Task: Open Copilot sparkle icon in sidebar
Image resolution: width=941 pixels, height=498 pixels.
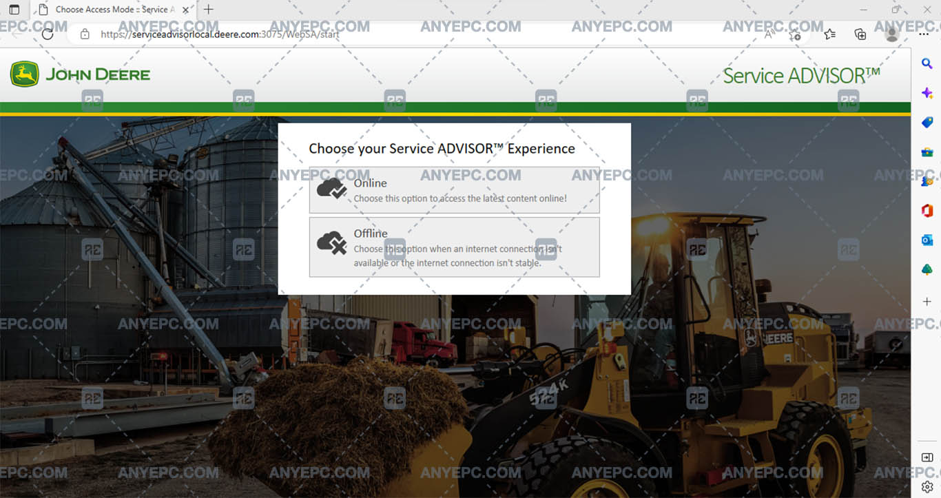Action: 927,93
